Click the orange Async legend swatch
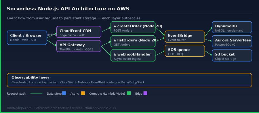 [x=83, y=93]
